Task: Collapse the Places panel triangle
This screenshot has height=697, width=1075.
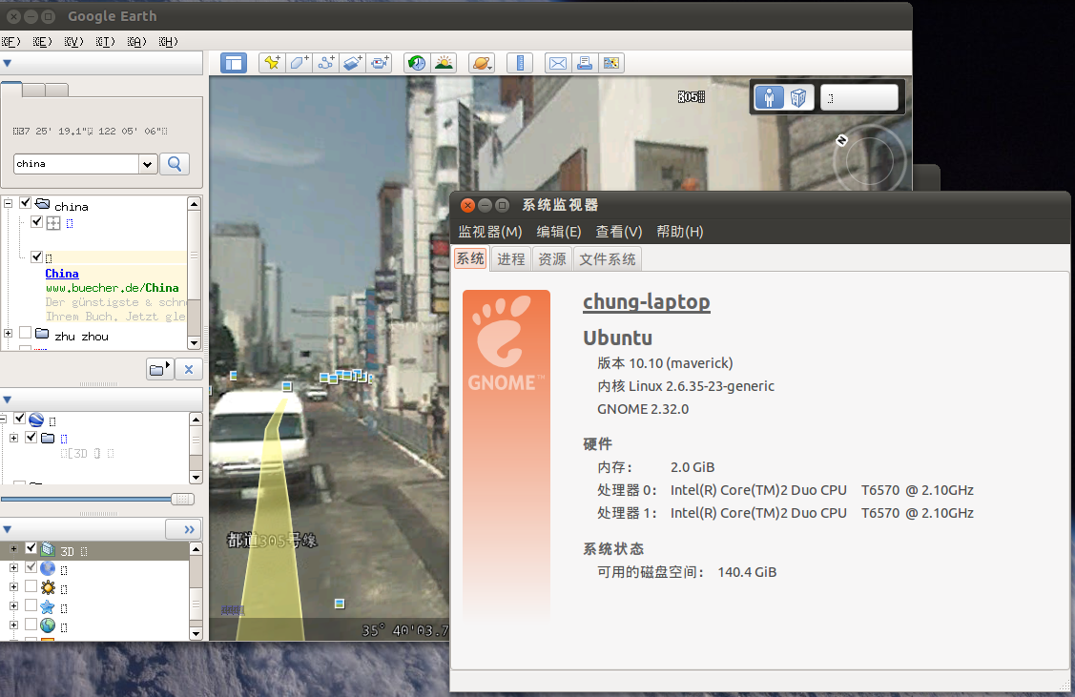Action: click(7, 400)
